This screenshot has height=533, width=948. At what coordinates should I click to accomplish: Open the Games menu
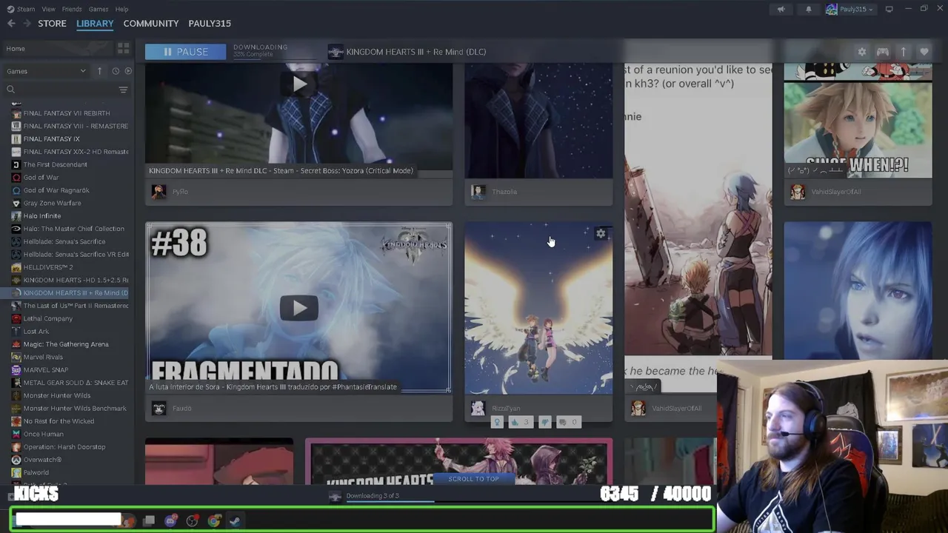pos(99,9)
